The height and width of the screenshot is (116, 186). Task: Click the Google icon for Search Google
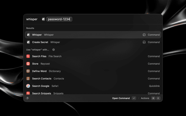[x=28, y=86]
